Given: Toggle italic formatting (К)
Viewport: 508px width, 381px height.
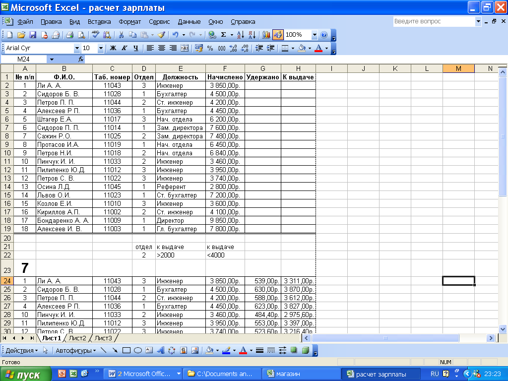Looking at the screenshot, I should click(124, 48).
